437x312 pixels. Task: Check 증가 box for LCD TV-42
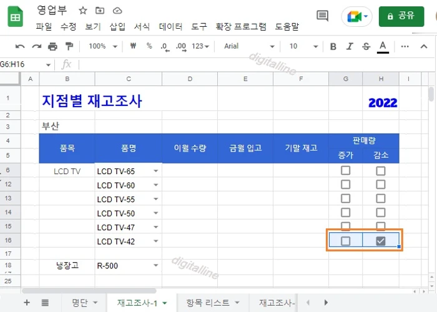tap(346, 241)
